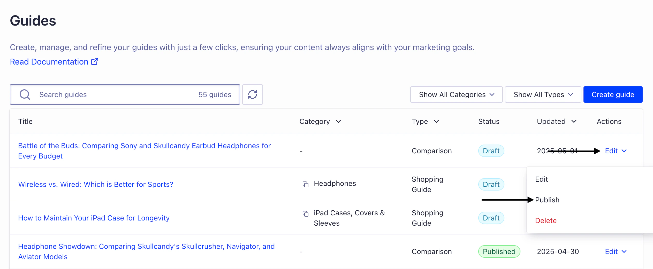Select Delete in the actions menu
This screenshot has height=269, width=653.
546,220
